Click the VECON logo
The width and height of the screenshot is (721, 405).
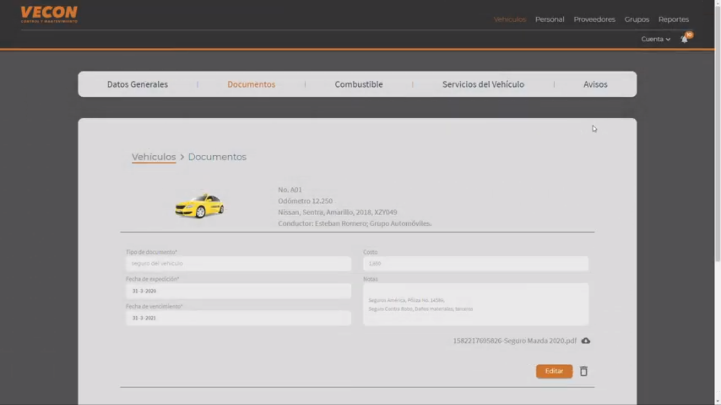[x=49, y=14]
